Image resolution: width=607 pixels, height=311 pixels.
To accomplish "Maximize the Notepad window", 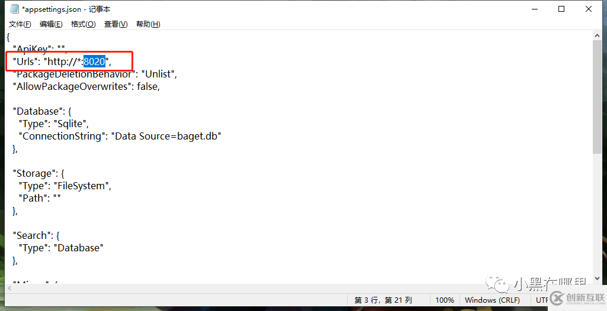I will tap(561, 9).
